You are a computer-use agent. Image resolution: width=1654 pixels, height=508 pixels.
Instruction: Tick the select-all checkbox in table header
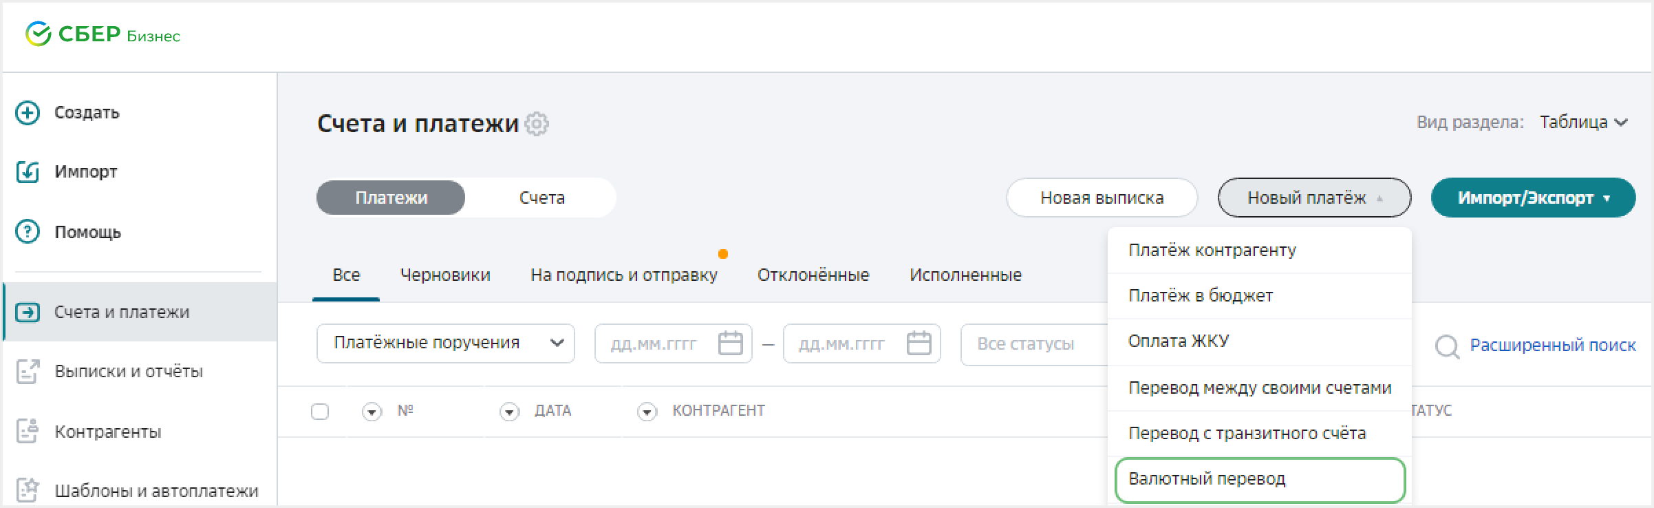320,412
